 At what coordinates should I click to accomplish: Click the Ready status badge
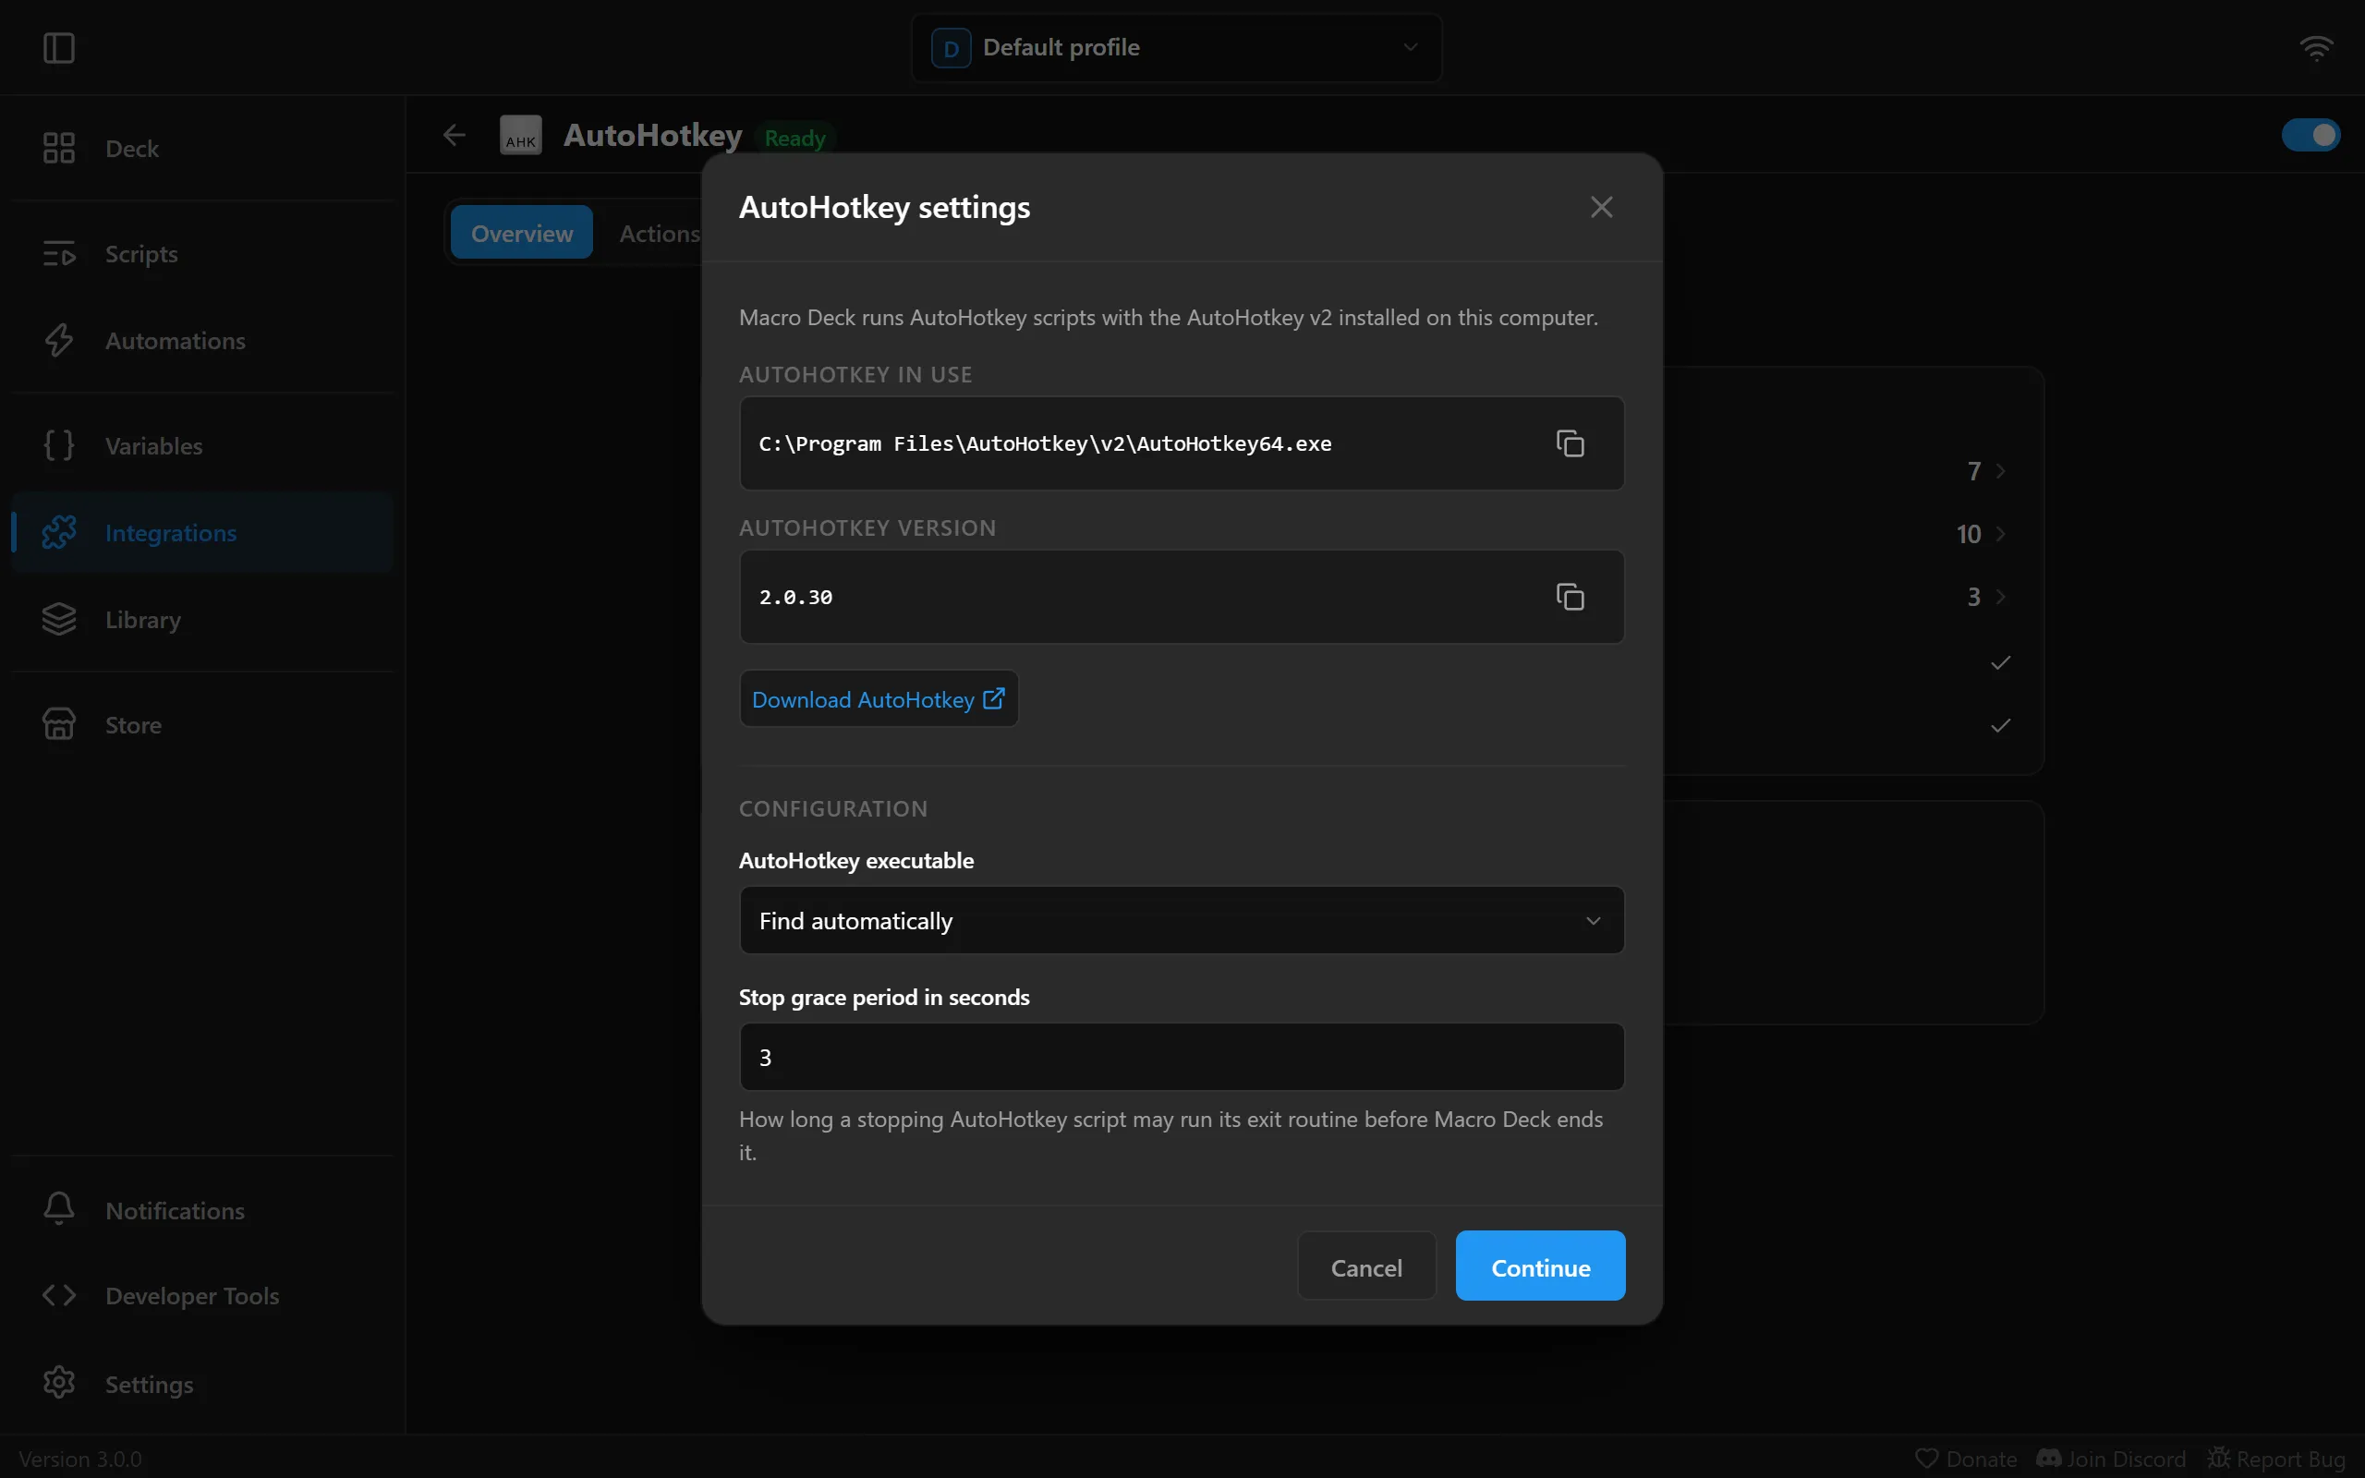(x=794, y=138)
